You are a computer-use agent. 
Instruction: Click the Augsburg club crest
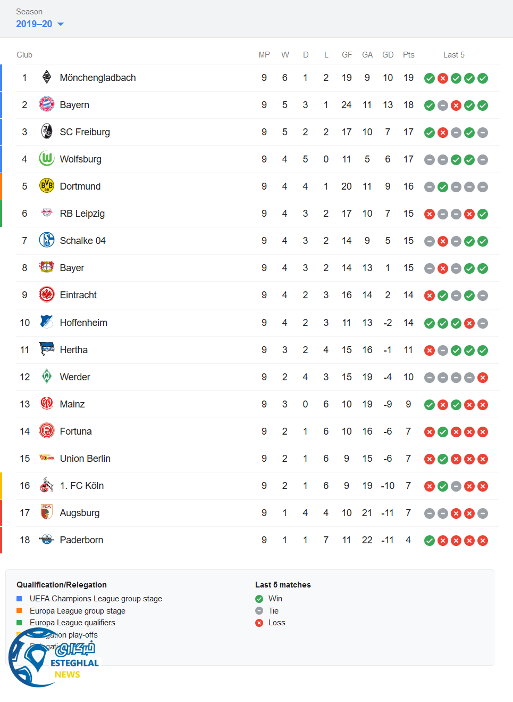click(x=47, y=512)
